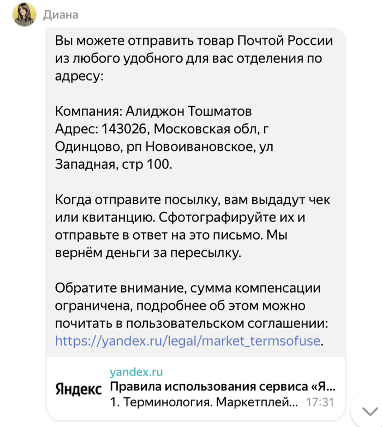Click sender name Диана

61,15
